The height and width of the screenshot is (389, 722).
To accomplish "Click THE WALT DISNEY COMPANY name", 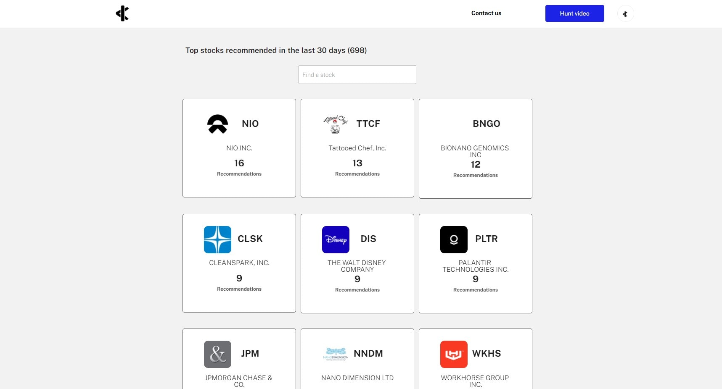I will (x=357, y=266).
